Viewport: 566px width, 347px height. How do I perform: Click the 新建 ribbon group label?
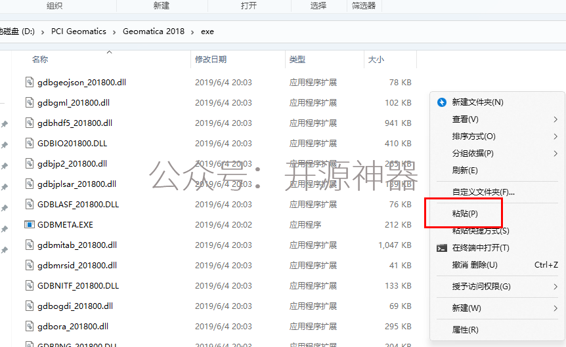162,6
